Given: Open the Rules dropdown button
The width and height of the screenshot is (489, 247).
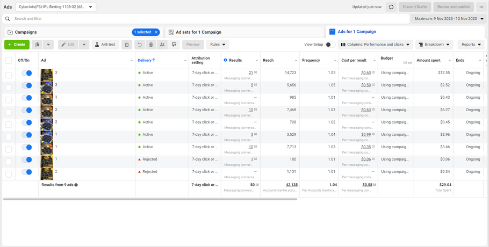Looking at the screenshot, I should pyautogui.click(x=217, y=45).
